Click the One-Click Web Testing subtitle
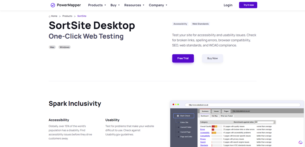This screenshot has height=147, width=305. pos(86,37)
